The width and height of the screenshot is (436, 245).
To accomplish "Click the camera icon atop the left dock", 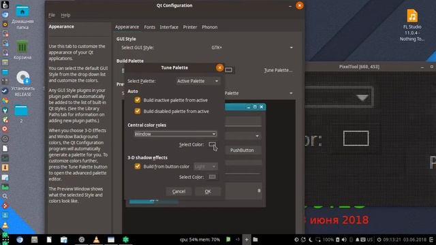I will click(x=5, y=5).
